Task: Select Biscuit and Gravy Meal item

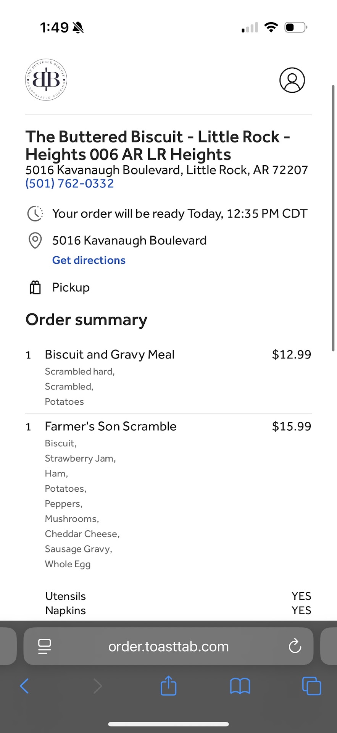Action: (110, 355)
